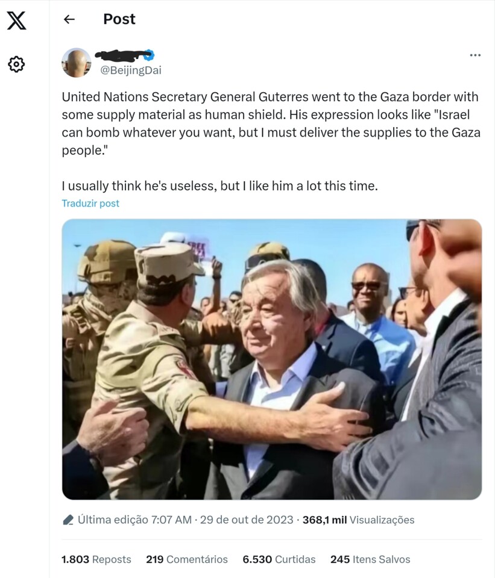Click the edit pencil icon beside Última edição
This screenshot has width=495, height=578.
68,520
